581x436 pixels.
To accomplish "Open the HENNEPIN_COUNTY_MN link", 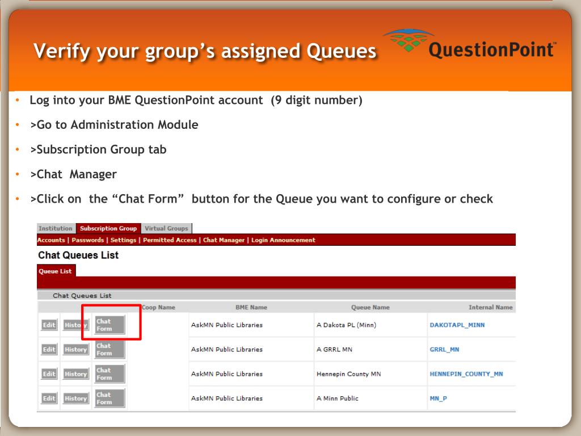I will tap(466, 374).
